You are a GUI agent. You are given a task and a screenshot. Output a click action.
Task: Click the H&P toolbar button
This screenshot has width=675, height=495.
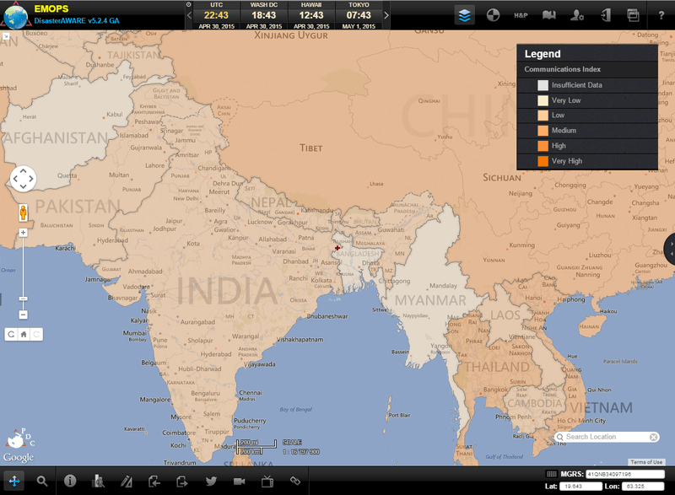pyautogui.click(x=521, y=14)
